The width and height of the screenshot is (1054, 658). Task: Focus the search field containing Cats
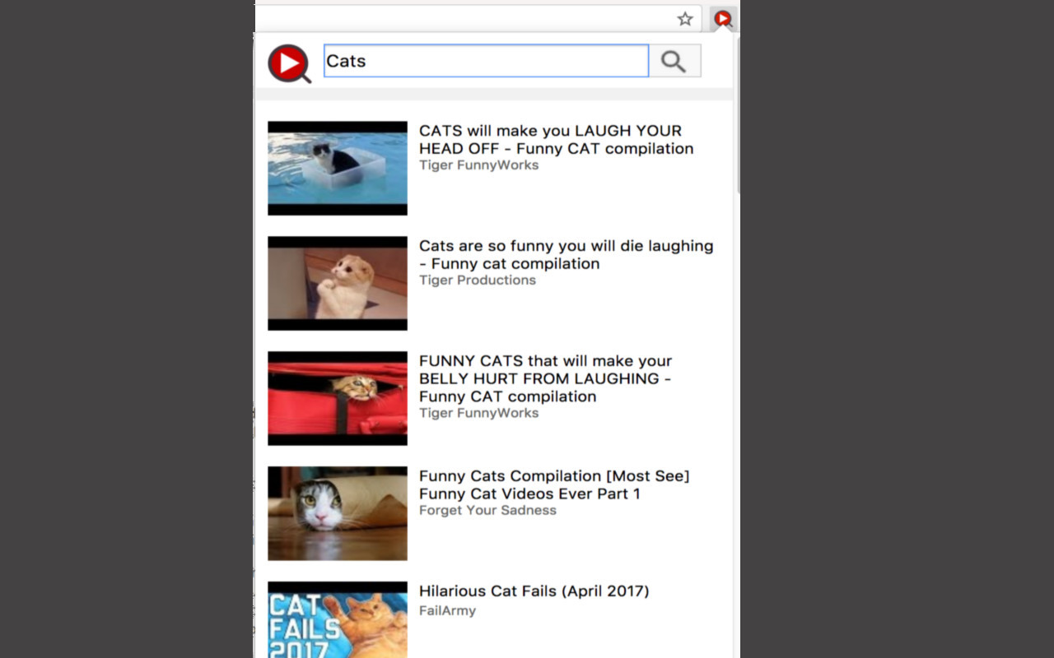point(486,61)
